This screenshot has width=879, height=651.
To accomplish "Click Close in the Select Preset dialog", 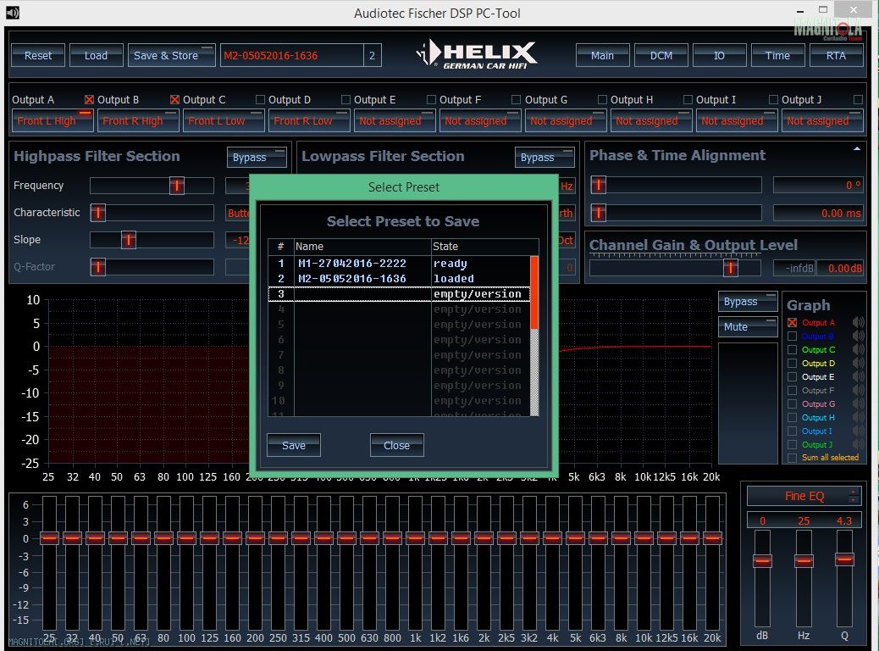I will pyautogui.click(x=396, y=445).
